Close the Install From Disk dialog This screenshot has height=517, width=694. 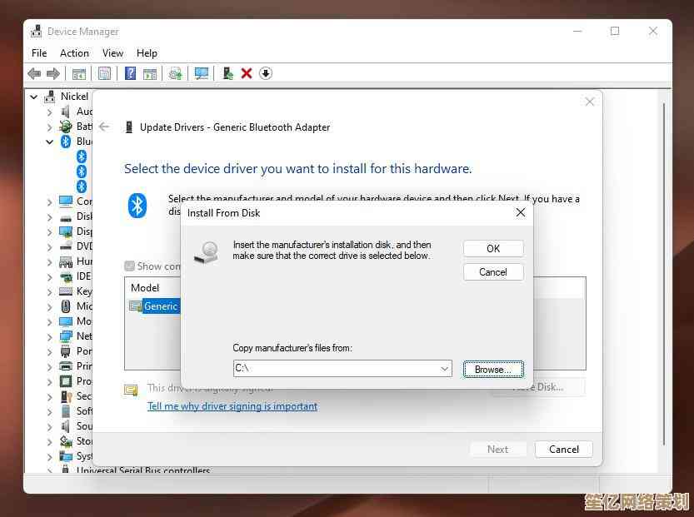coord(520,212)
